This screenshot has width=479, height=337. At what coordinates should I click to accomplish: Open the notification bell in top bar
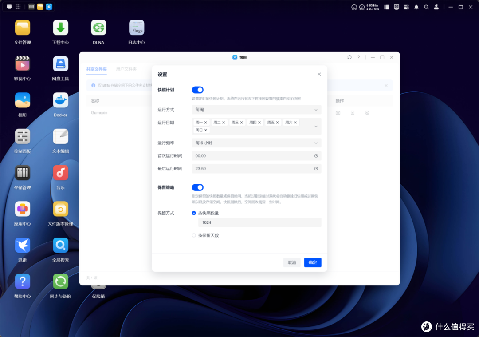416,7
